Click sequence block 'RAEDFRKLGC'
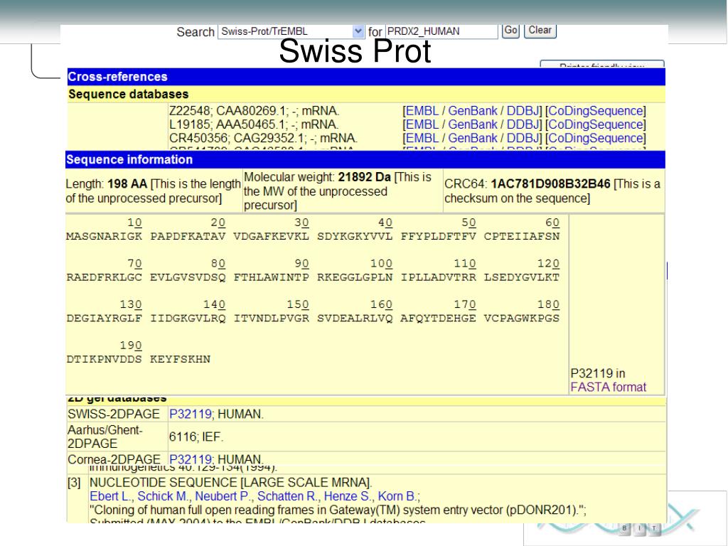Screen dimensions: 728x546 [x=104, y=277]
